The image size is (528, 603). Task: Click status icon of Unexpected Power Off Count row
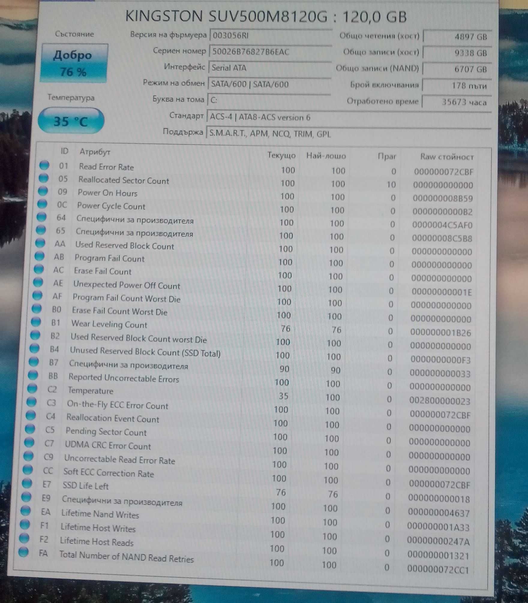38,282
